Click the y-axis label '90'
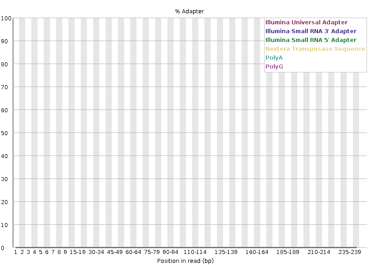Image resolution: width=371 pixels, height=265 pixels. 4,42
